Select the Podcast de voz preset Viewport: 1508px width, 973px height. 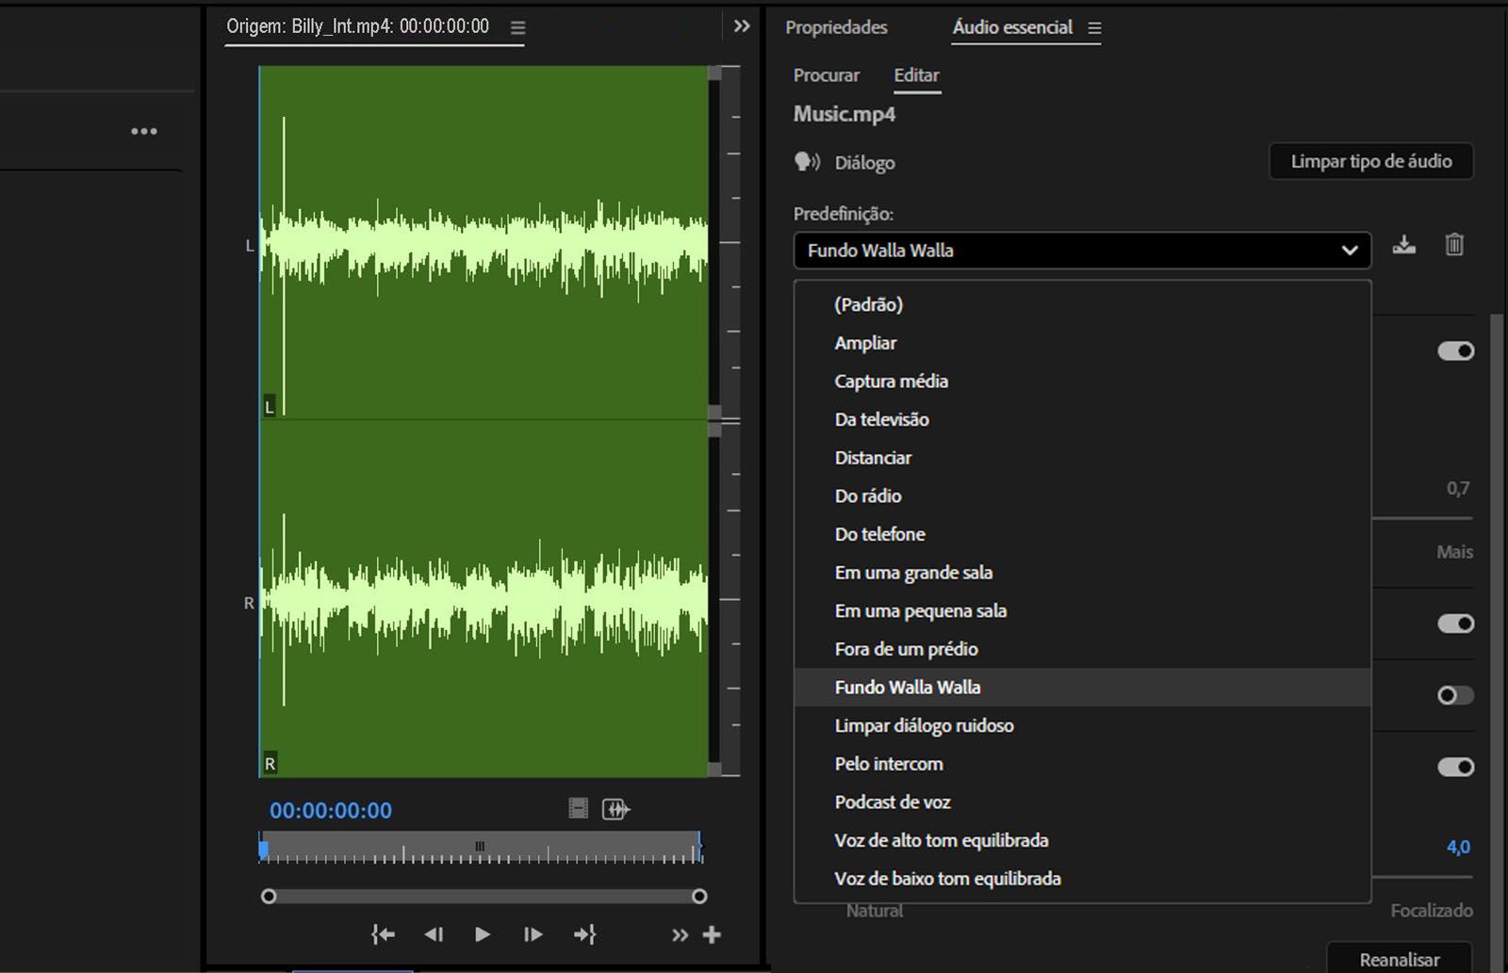[x=892, y=803]
